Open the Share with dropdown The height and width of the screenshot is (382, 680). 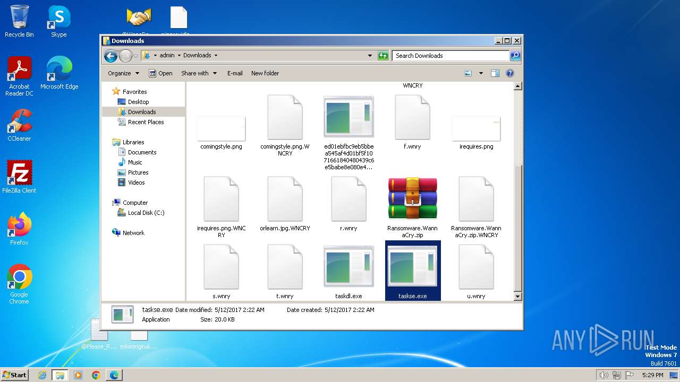pos(199,73)
